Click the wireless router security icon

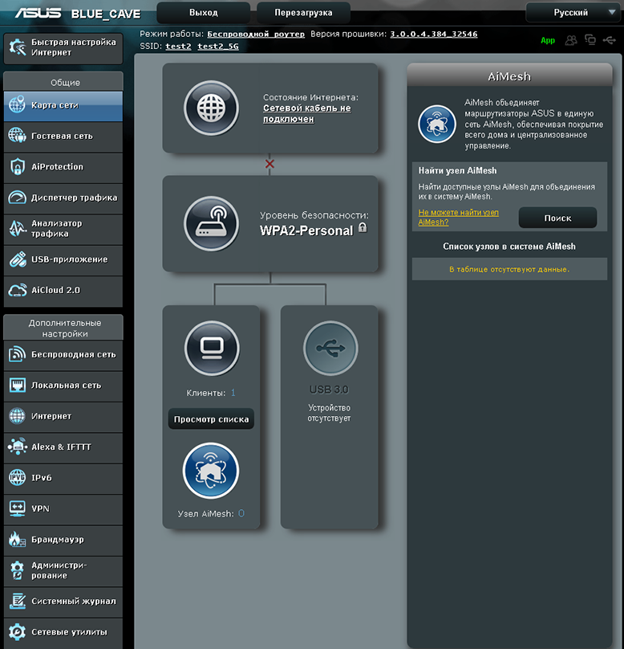[211, 223]
